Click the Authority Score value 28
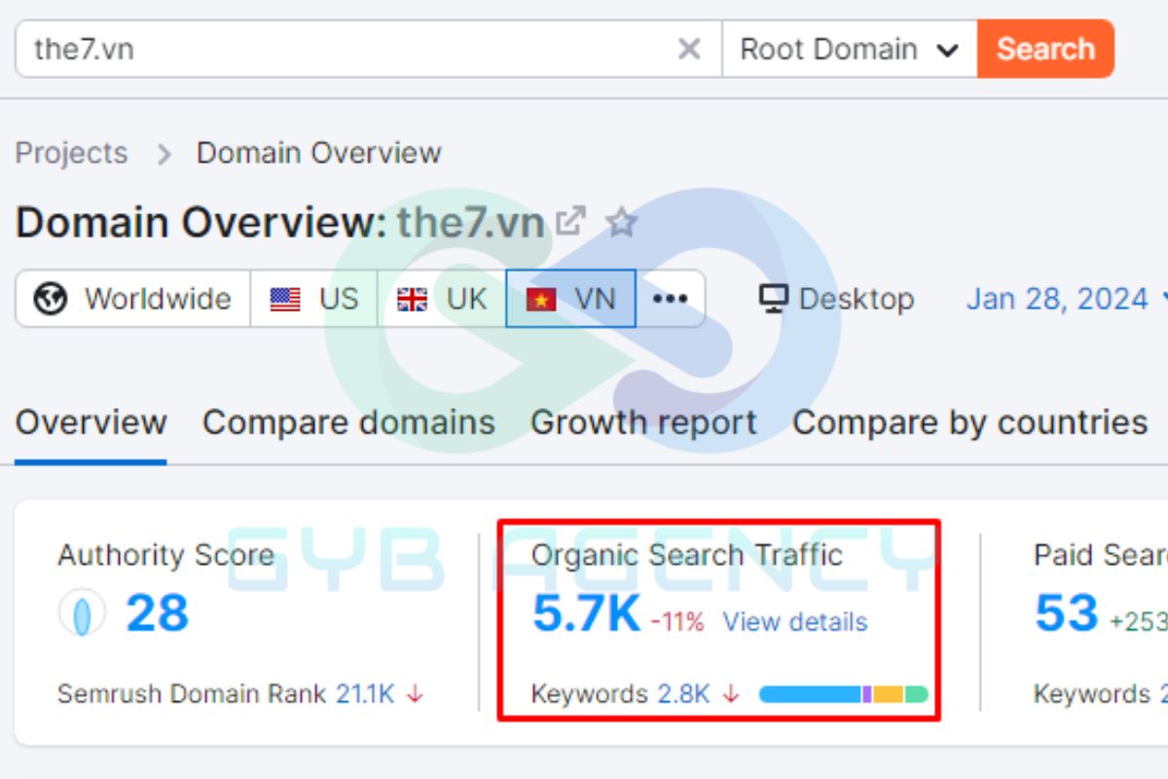 (157, 613)
